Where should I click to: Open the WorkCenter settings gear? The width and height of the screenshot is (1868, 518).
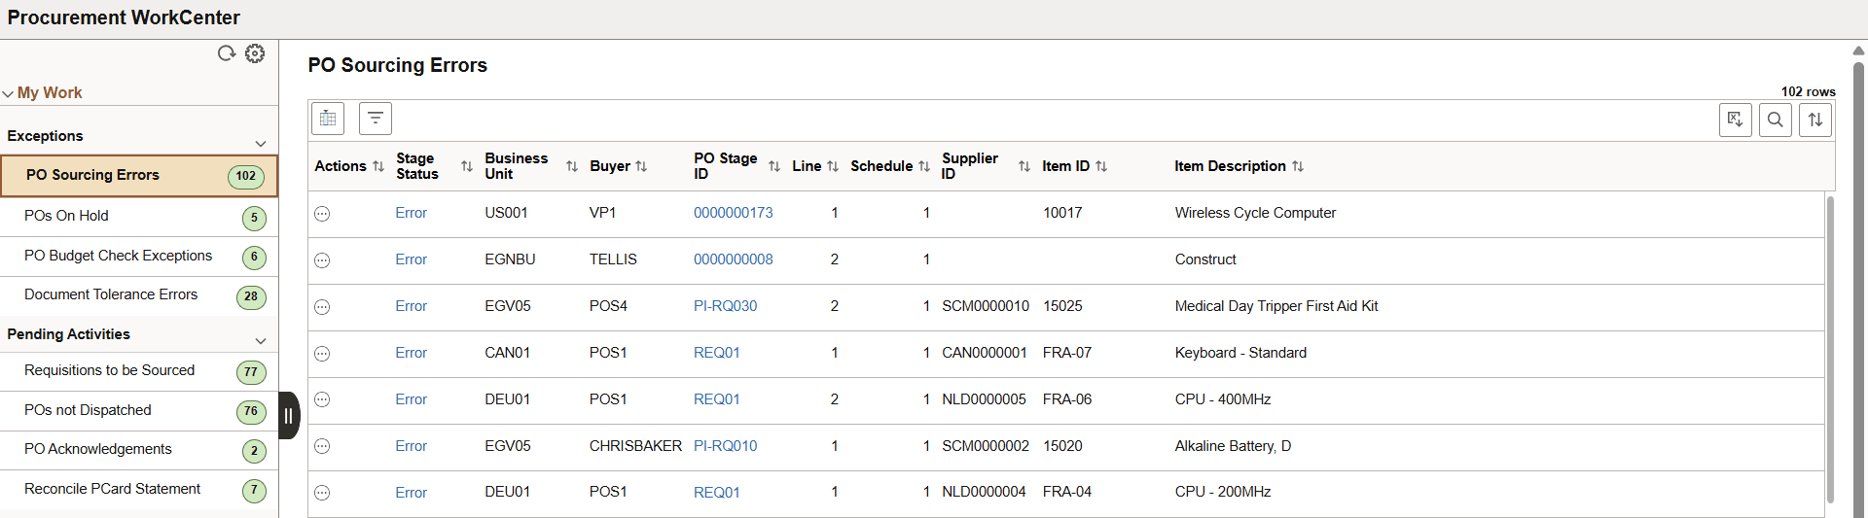(255, 53)
